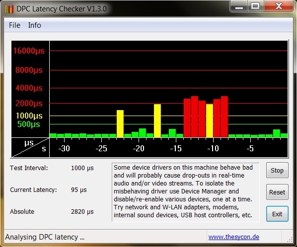Click the yellow bar at -23 seconds
Image resolution: width=297 pixels, height=247 pixels.
coord(120,123)
